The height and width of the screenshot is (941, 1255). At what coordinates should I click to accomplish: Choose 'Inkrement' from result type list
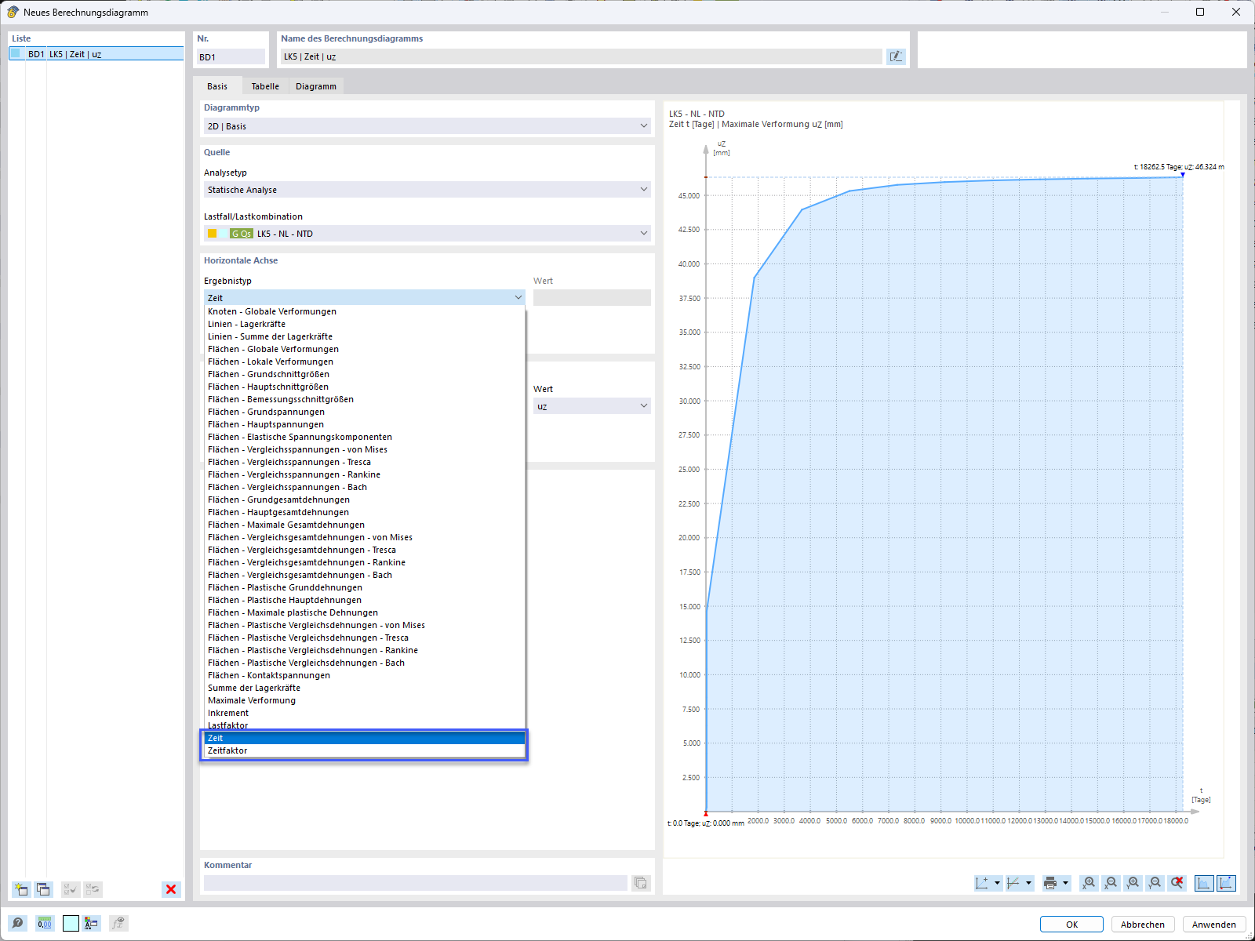[x=365, y=713]
